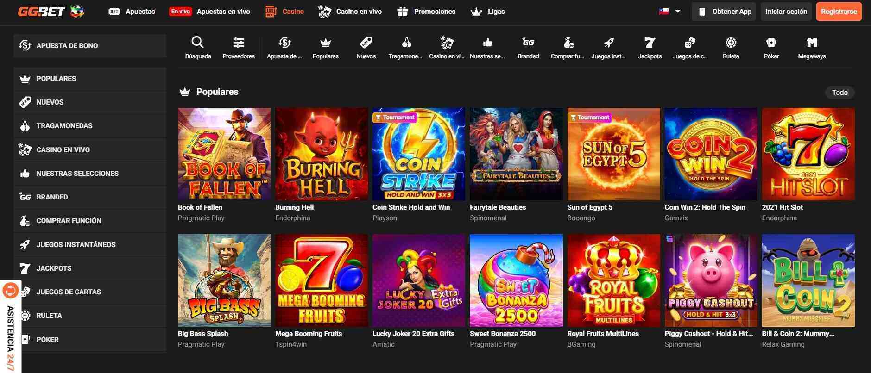Open the Big Bass Splash thumbnail
The width and height of the screenshot is (871, 373).
[224, 280]
